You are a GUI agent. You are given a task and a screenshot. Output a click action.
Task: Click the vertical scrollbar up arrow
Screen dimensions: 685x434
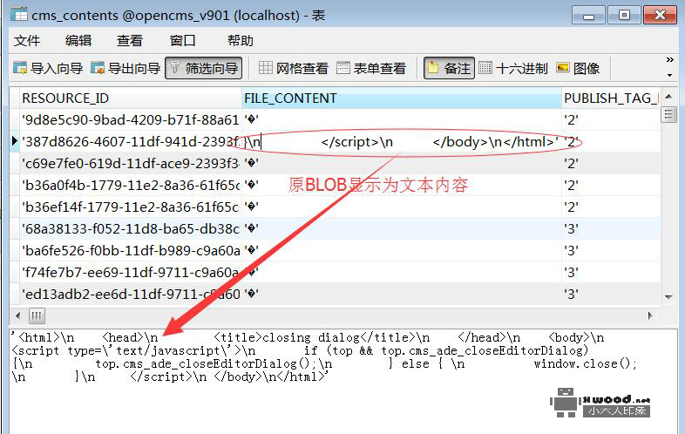668,96
